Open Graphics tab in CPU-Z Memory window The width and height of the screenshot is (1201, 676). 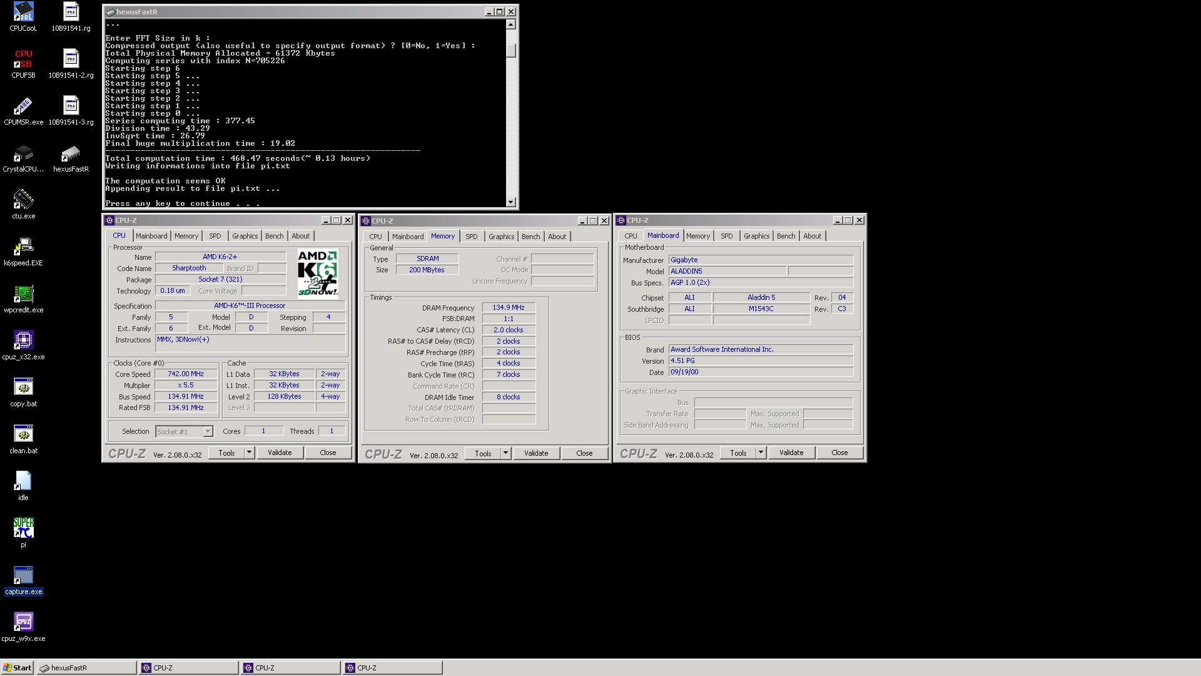point(502,237)
